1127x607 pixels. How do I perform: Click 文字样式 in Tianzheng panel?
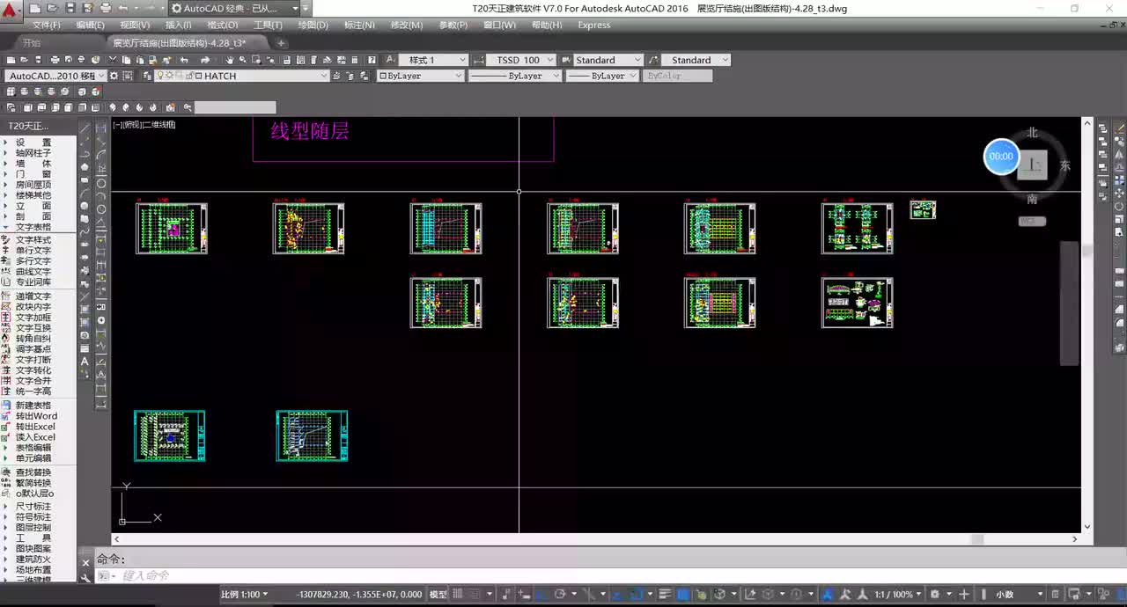coord(33,240)
